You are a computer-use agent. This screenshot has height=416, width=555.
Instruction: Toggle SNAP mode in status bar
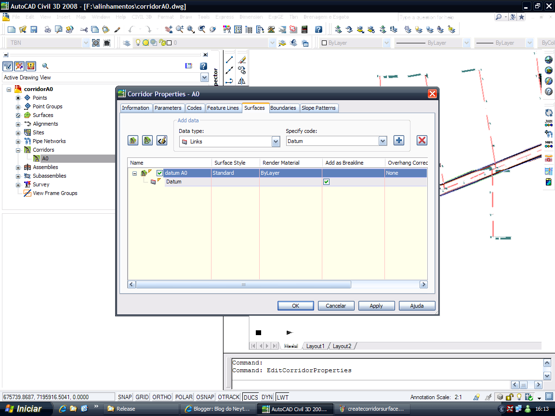point(125,397)
